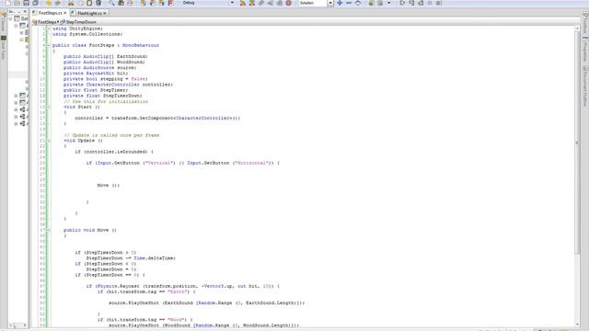Close the FootSteps.cs tab

(65, 13)
